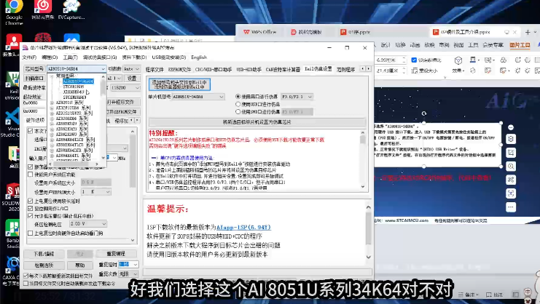Viewport: 540px width, 304px height.
Task: Toggle power-on reset long delay checkbox
Action: [x=31, y=201]
